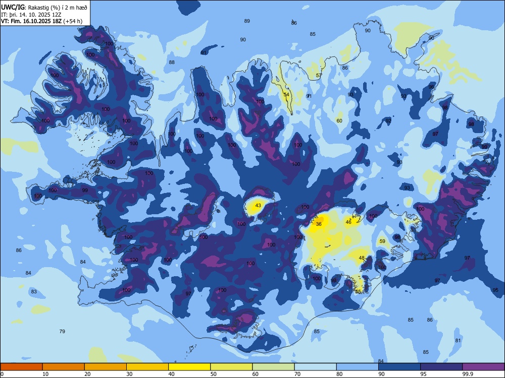Click the humidity value 54 on the map
The image size is (505, 378).
(x=286, y=95)
